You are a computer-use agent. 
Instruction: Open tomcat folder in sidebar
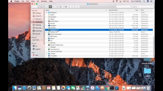pyautogui.click(x=37, y=34)
